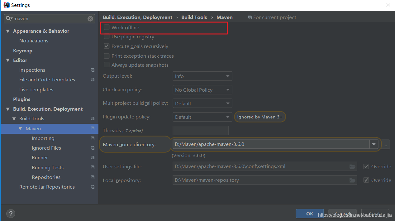
Task: Close the Settings dialog window
Action: pos(388,5)
